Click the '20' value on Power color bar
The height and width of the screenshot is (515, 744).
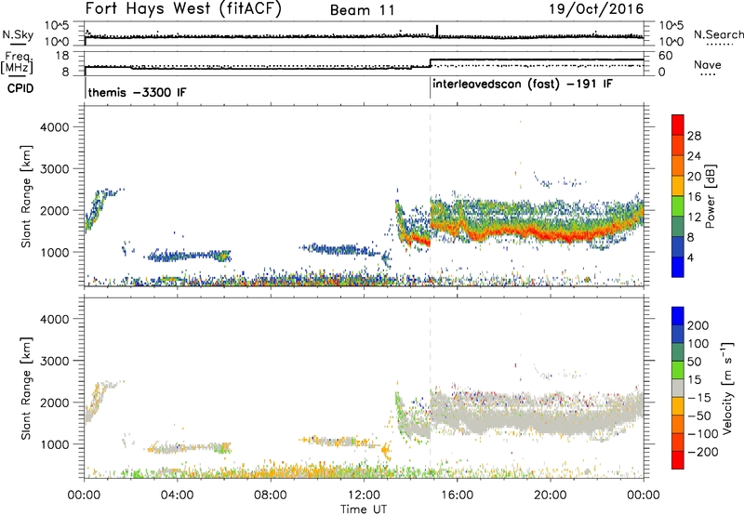pos(694,177)
